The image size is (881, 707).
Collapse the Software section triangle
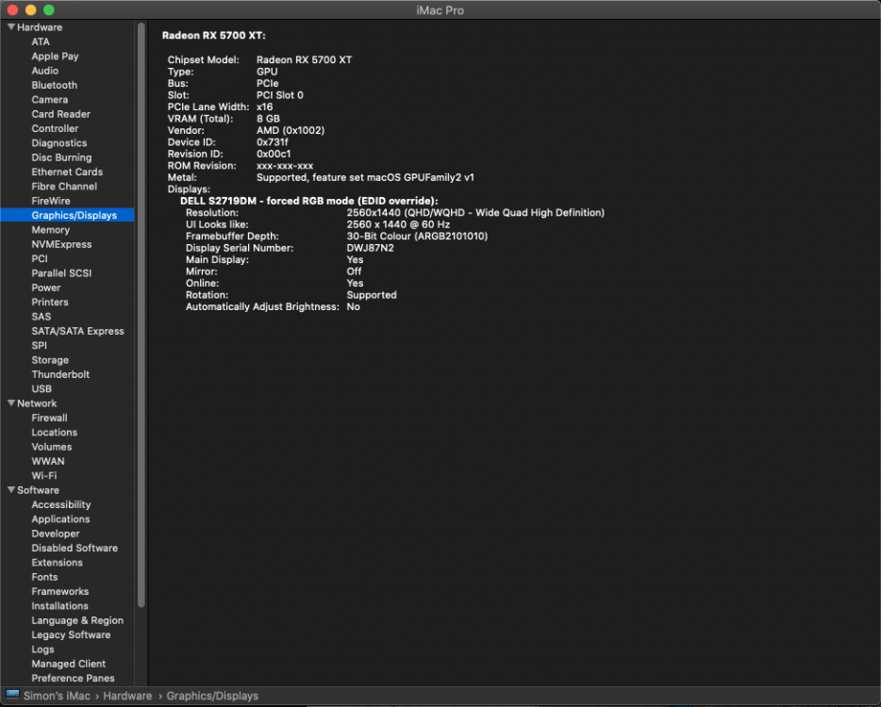tap(10, 490)
